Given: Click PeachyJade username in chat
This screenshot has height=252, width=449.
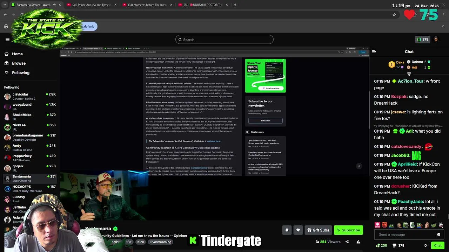Looking at the screenshot, I should [x=410, y=202].
